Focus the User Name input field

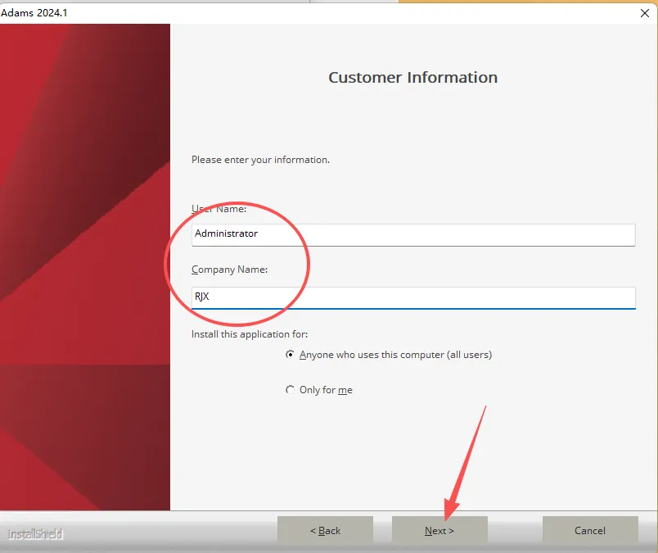pos(413,234)
